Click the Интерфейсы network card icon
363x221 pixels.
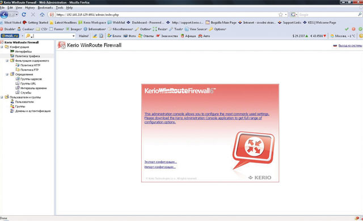(x=12, y=52)
